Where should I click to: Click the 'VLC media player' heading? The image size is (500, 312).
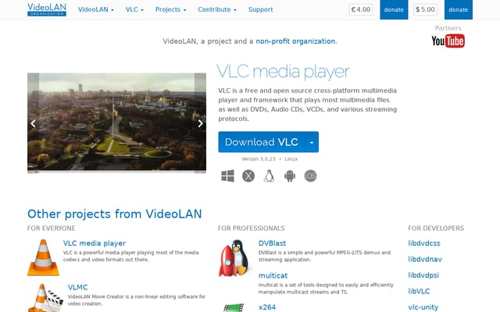coord(283,72)
